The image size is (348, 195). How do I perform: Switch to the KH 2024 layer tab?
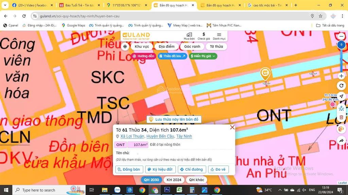tap(174, 180)
